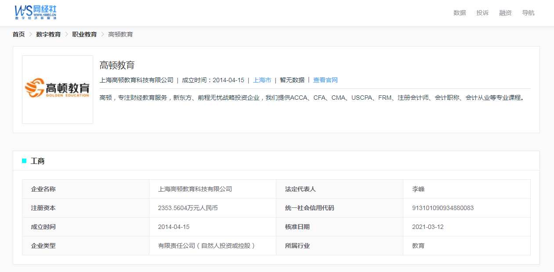Click the 核准日期 label cell
554x272 pixels.
340,227
